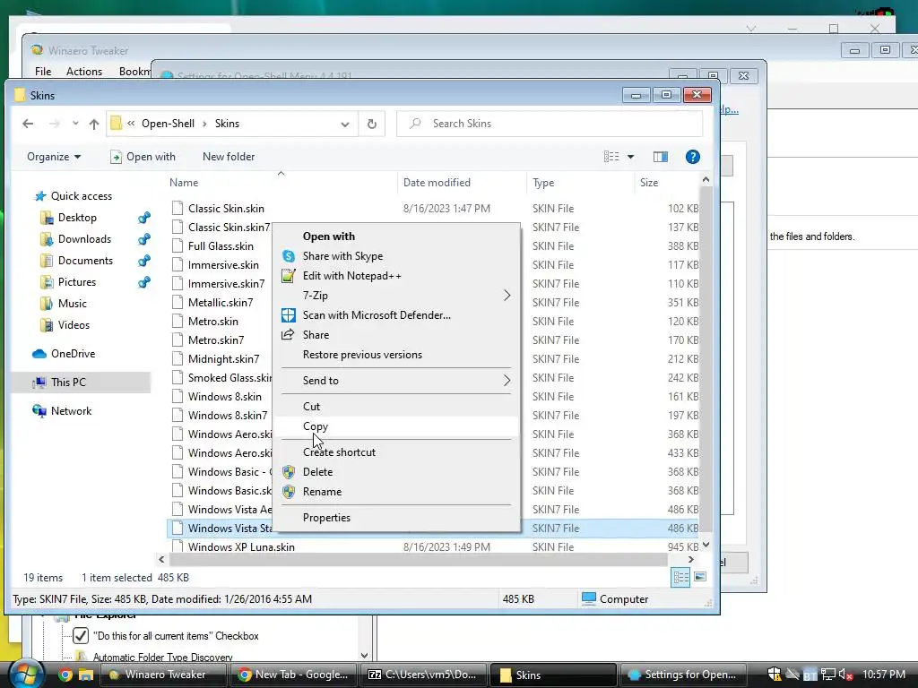Open the Organize dropdown

(54, 157)
